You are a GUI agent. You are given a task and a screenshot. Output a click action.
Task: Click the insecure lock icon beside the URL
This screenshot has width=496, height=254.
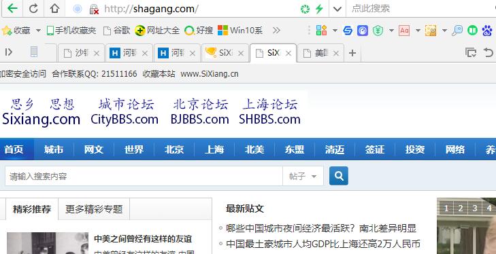point(94,9)
